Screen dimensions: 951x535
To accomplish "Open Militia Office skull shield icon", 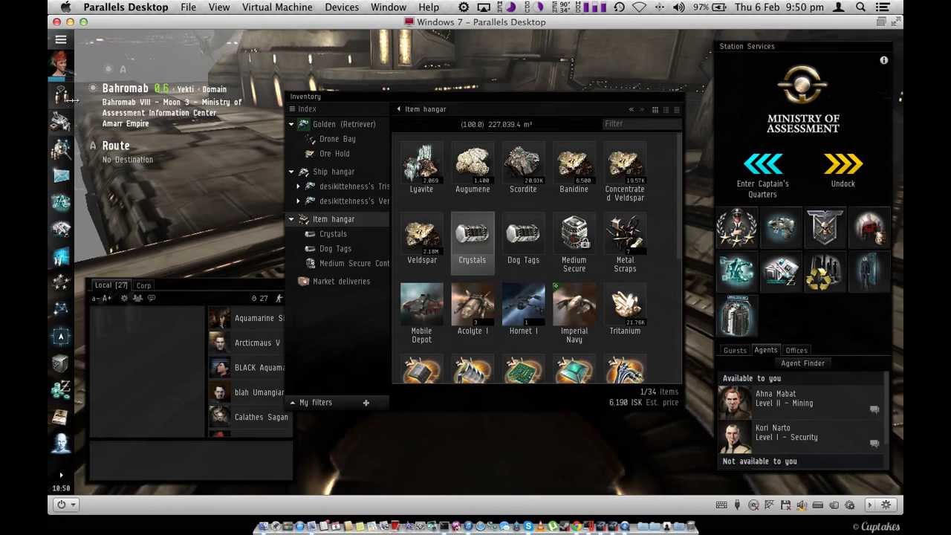I will pyautogui.click(x=825, y=228).
